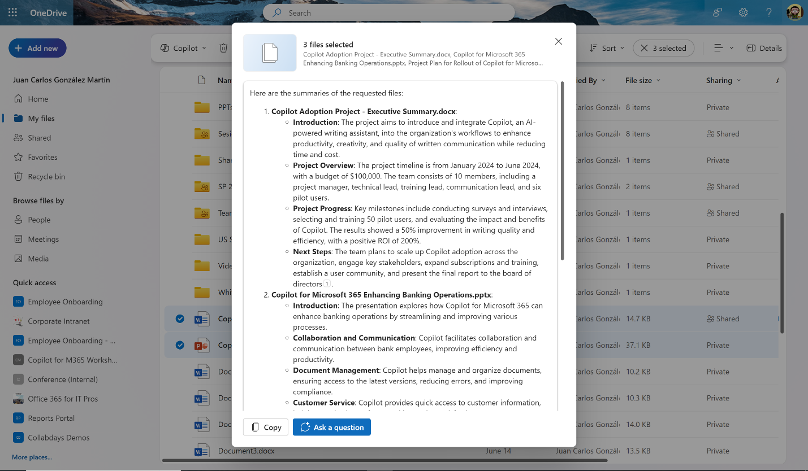Open OneDrive settings gear
This screenshot has width=808, height=471.
tap(743, 12)
